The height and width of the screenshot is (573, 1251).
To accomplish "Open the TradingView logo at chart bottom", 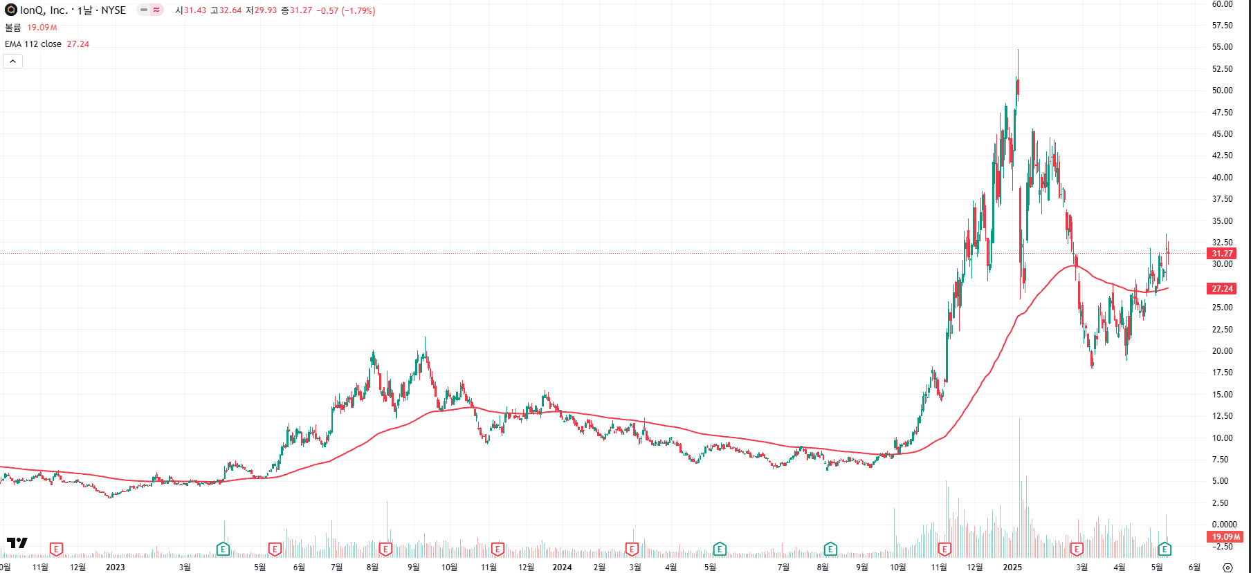I will click(x=17, y=543).
